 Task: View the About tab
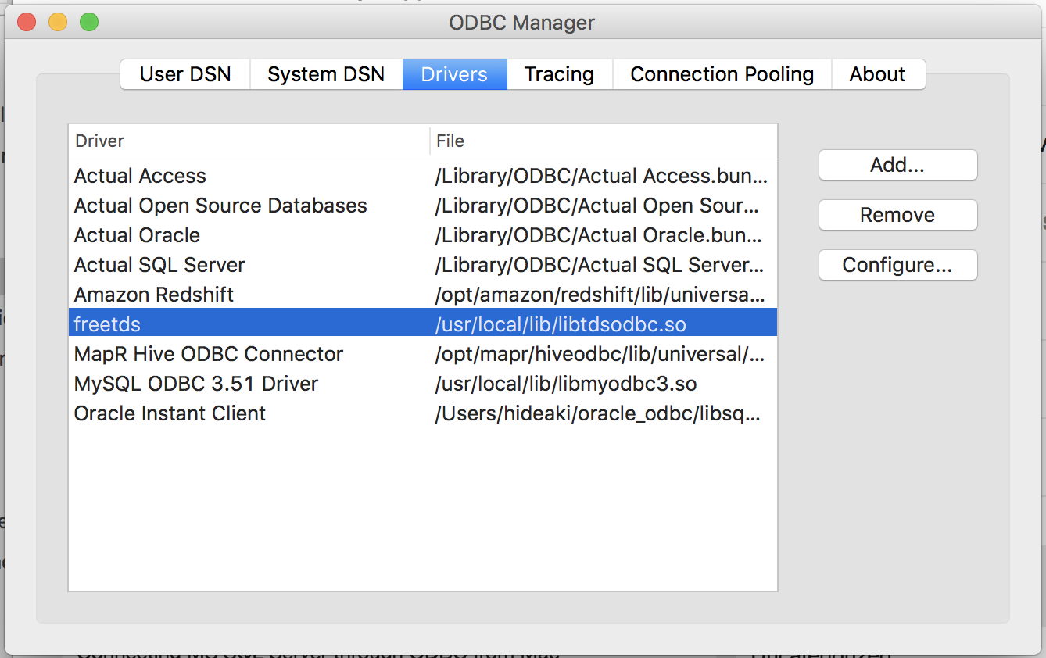pos(877,73)
